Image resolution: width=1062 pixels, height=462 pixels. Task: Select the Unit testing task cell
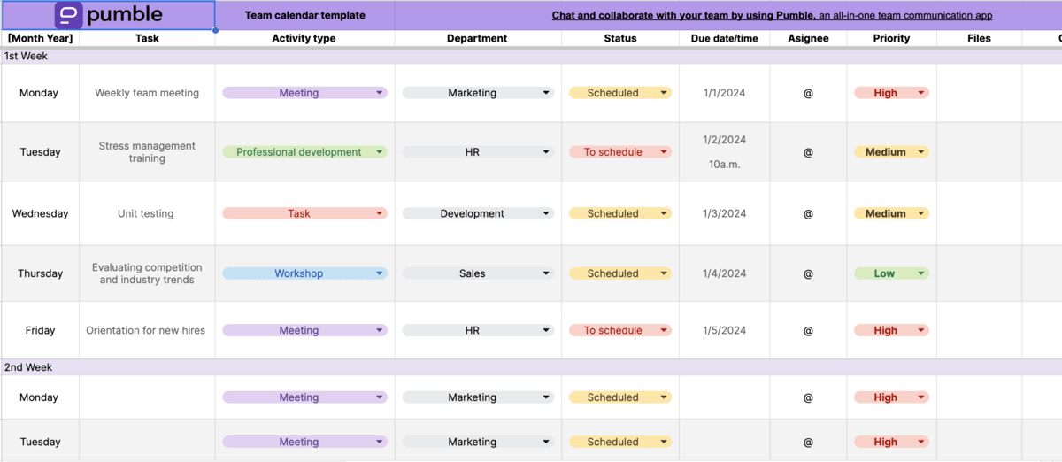pyautogui.click(x=147, y=213)
